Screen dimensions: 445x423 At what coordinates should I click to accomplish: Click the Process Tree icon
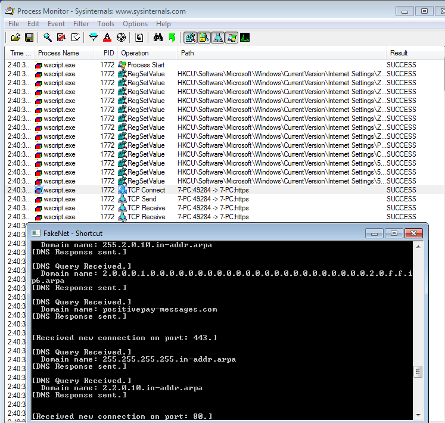(x=139, y=38)
